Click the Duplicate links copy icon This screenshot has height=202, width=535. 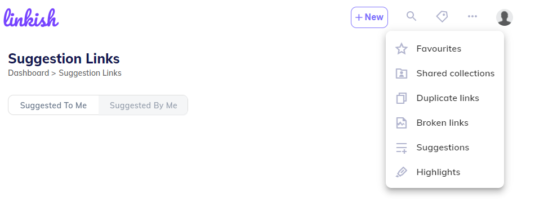(401, 98)
